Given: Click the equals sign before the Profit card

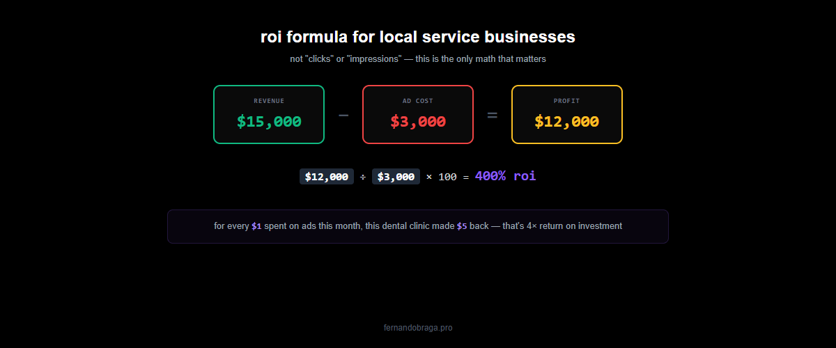Looking at the screenshot, I should coord(493,115).
